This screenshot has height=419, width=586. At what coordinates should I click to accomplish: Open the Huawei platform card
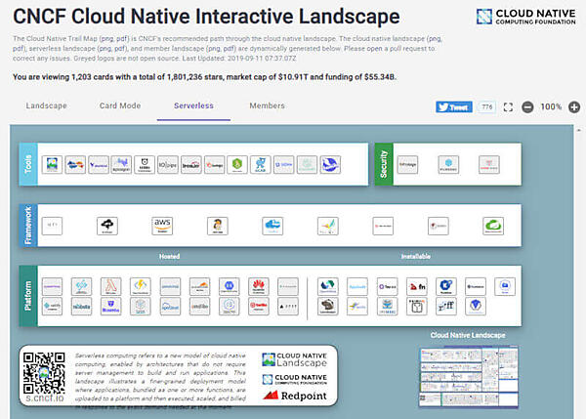tap(259, 287)
